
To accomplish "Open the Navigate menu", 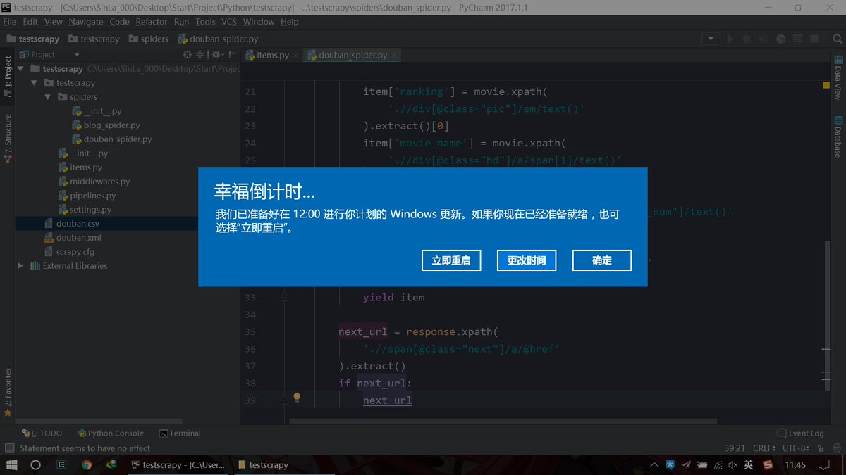I will pos(86,22).
